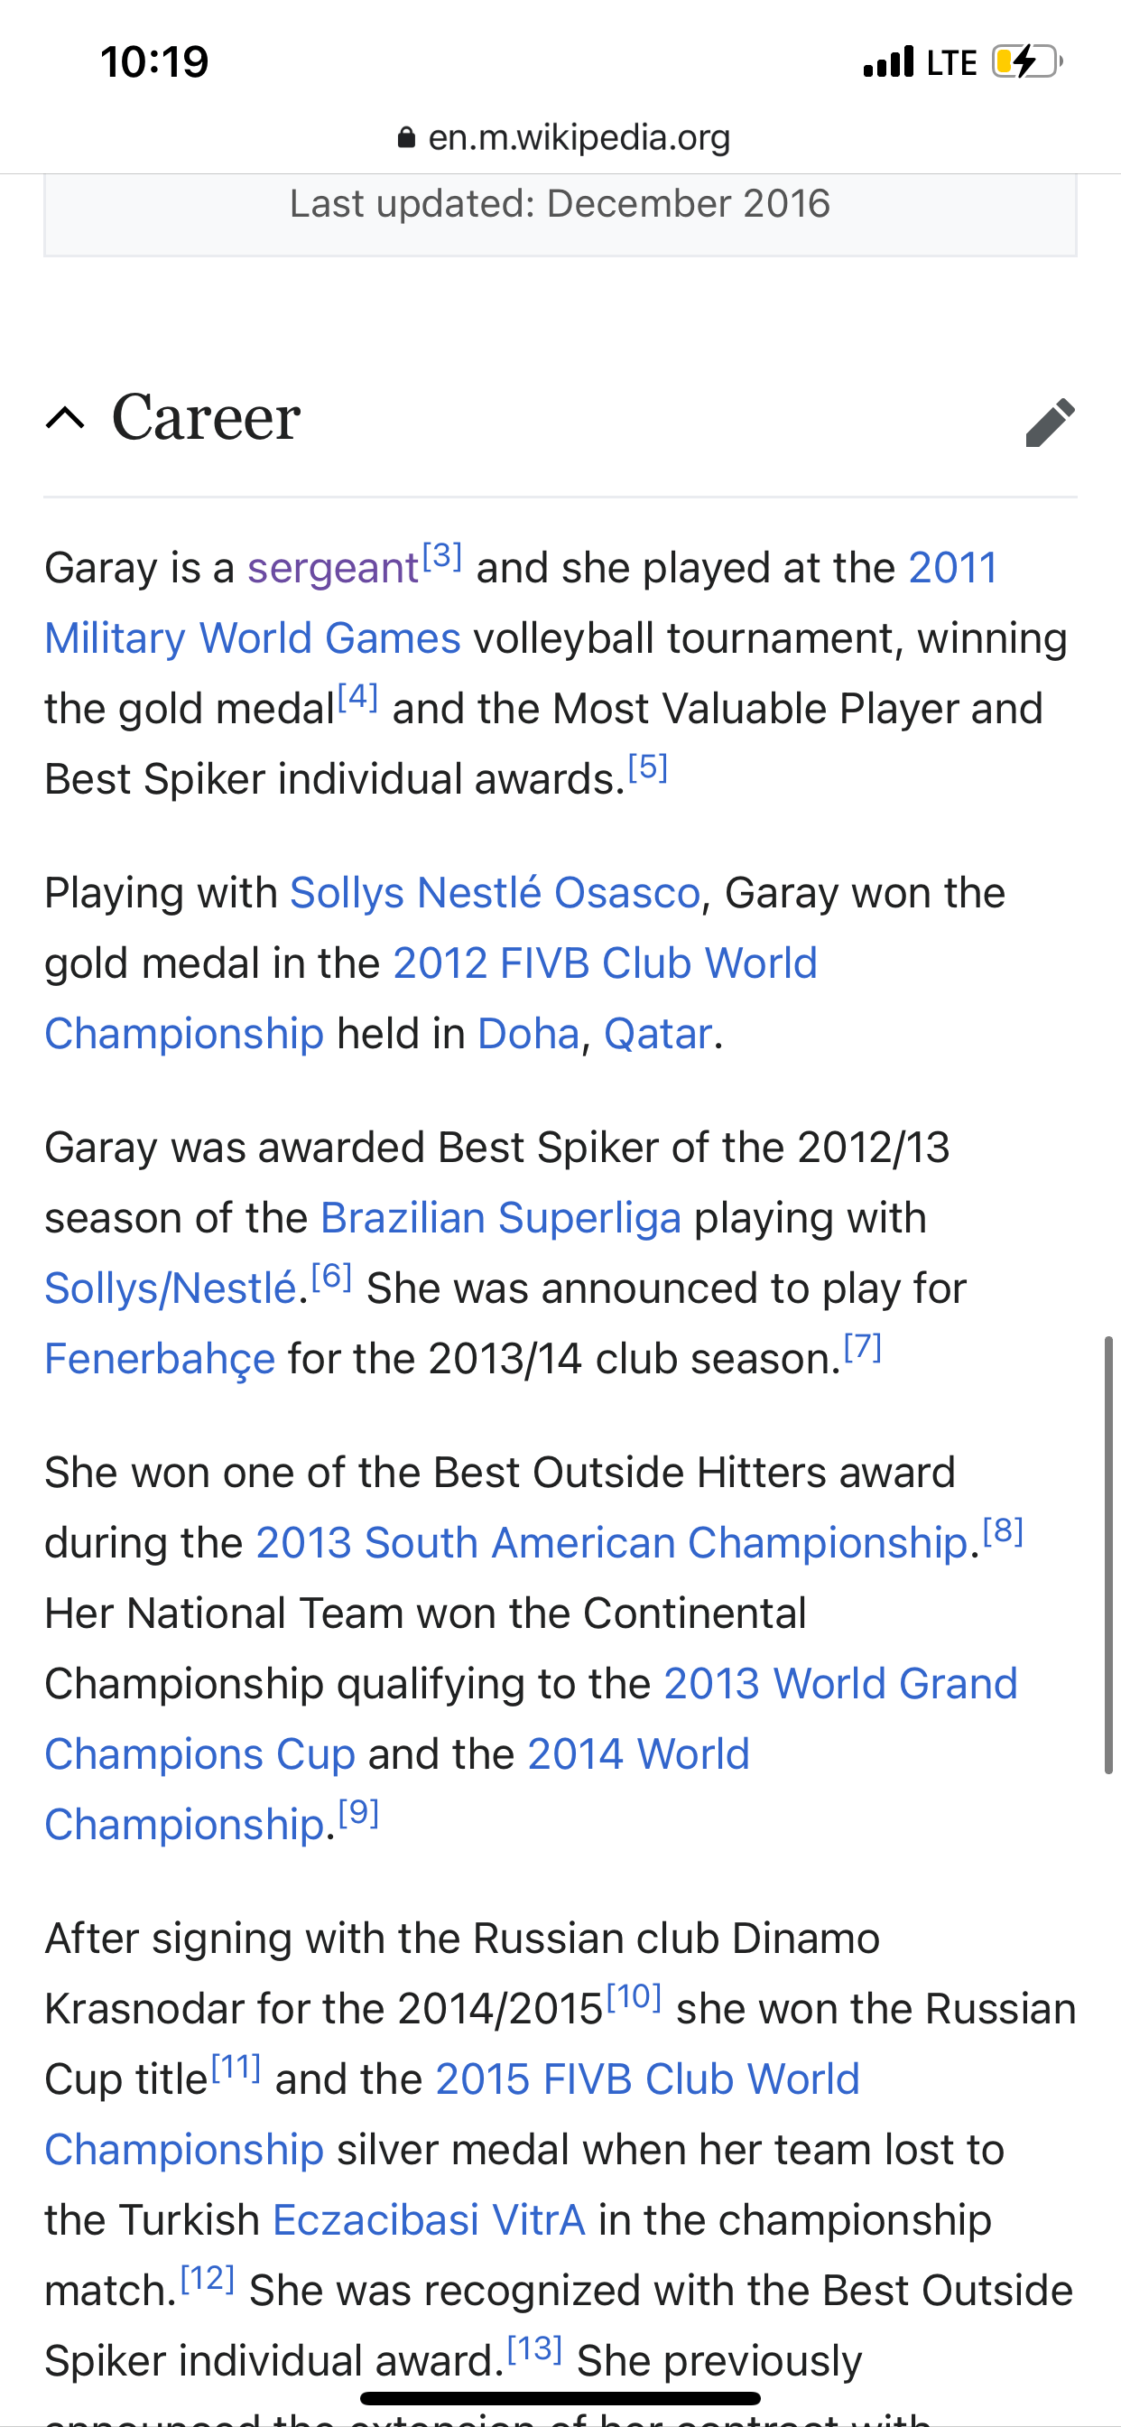Tap the lock icon beside en.m.wikipedia.org
This screenshot has width=1121, height=2427.
tap(406, 138)
